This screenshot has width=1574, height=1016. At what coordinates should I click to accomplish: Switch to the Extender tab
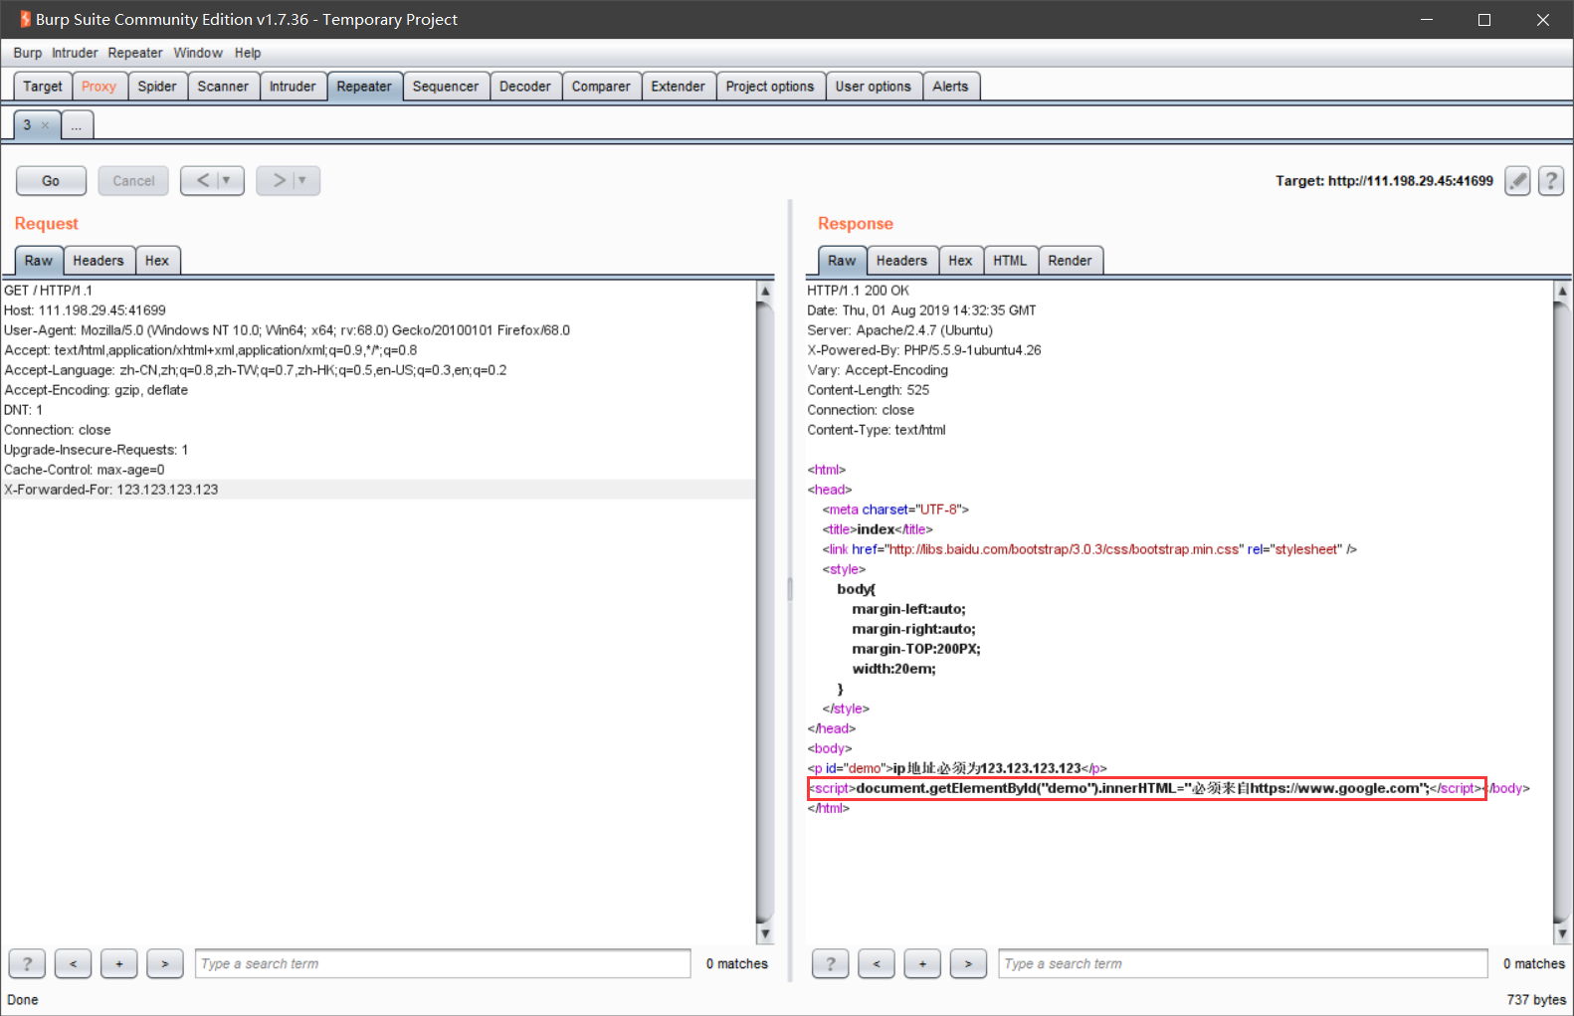click(679, 87)
